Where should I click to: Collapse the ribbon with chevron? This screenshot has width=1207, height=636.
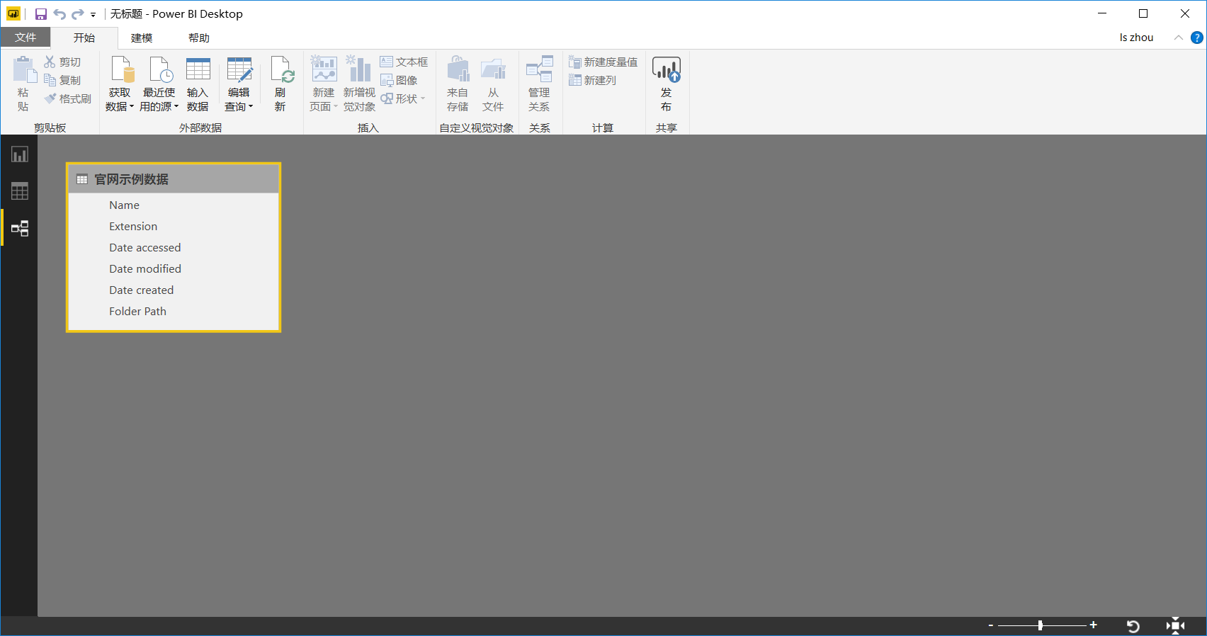pyautogui.click(x=1178, y=38)
